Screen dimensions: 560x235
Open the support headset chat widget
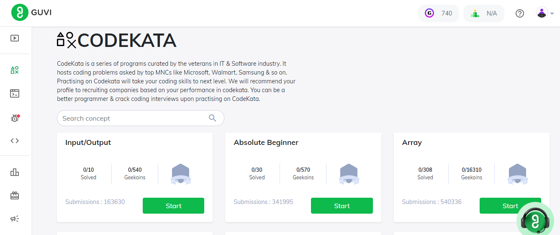pyautogui.click(x=536, y=220)
